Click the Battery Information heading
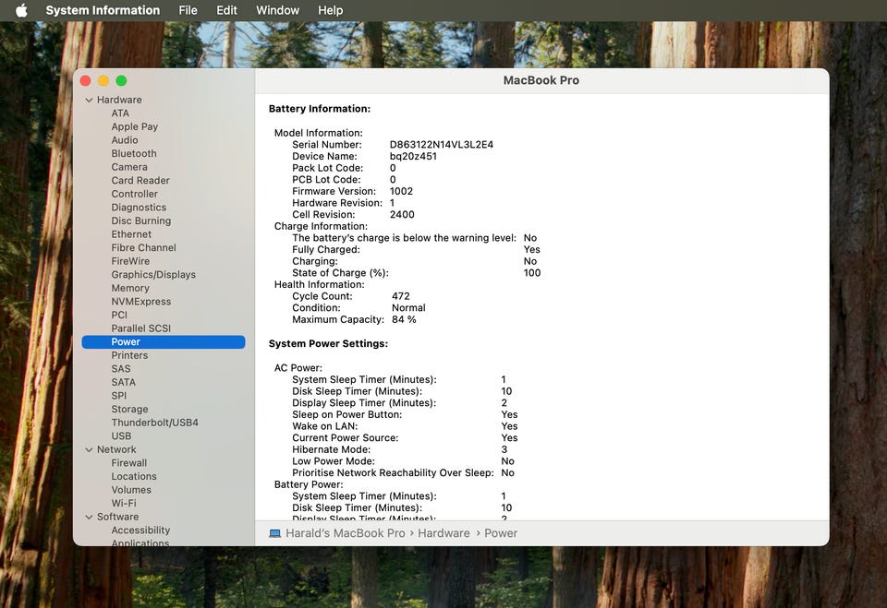 320,109
